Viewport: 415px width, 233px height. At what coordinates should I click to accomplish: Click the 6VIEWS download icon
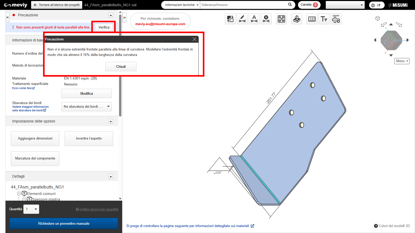(x=336, y=19)
